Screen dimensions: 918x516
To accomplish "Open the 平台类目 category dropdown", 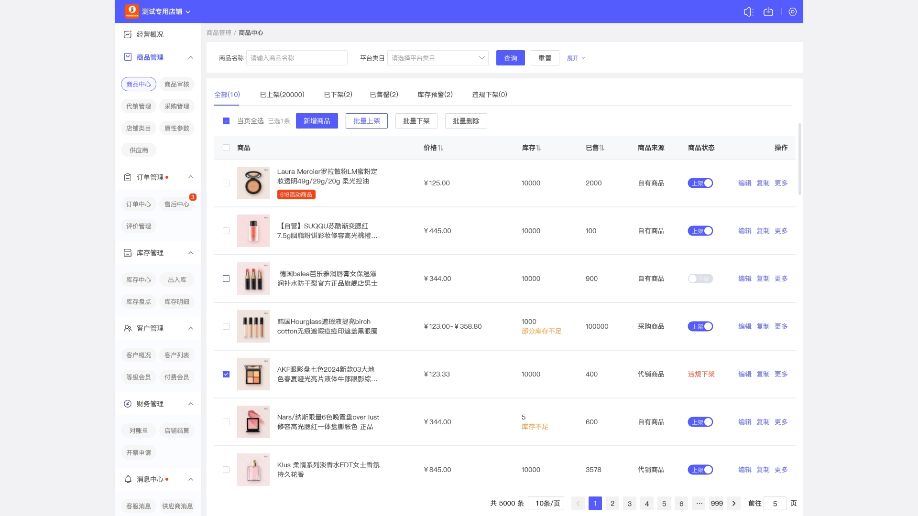I will [437, 58].
